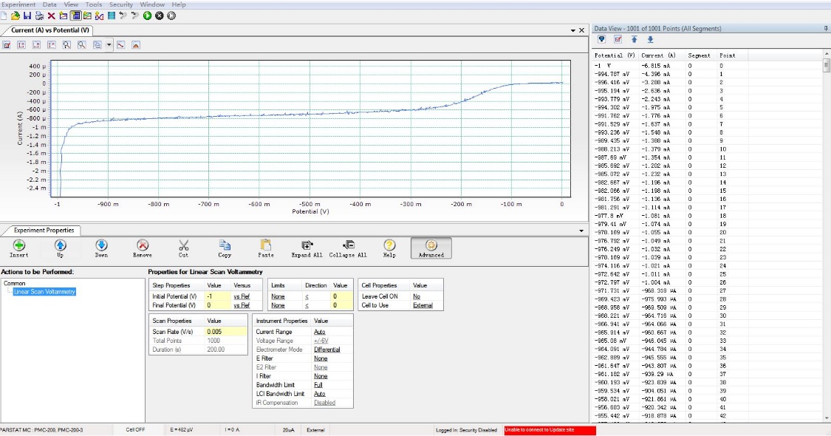Click the zoom in magnifier on graph toolbar
Viewport: 831px width, 436px height.
[x=66, y=45]
